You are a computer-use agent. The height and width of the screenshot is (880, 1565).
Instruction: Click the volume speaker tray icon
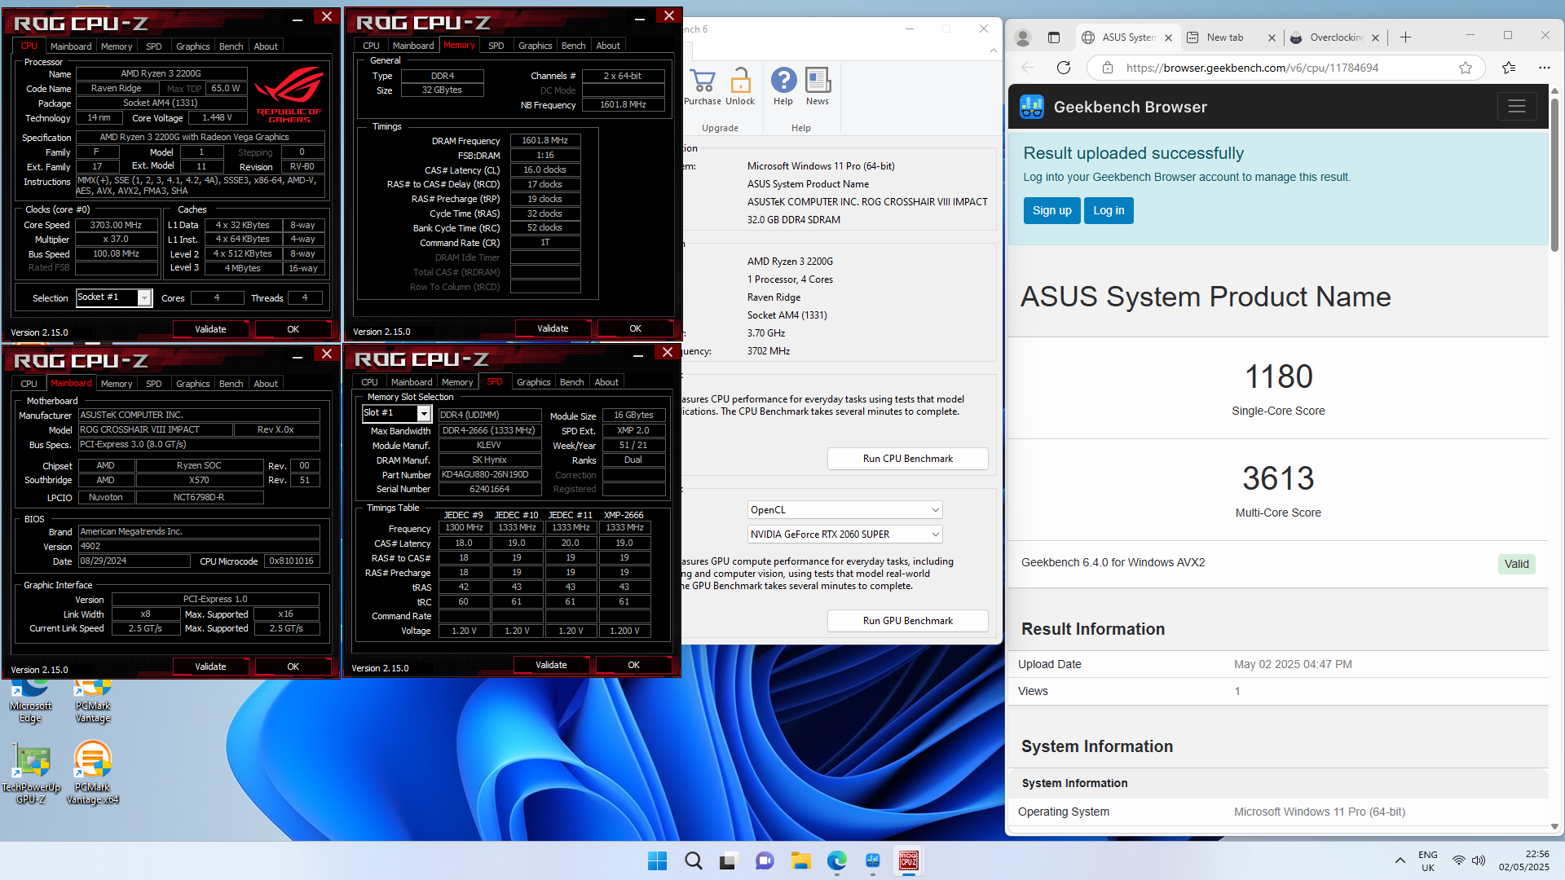pyautogui.click(x=1479, y=860)
